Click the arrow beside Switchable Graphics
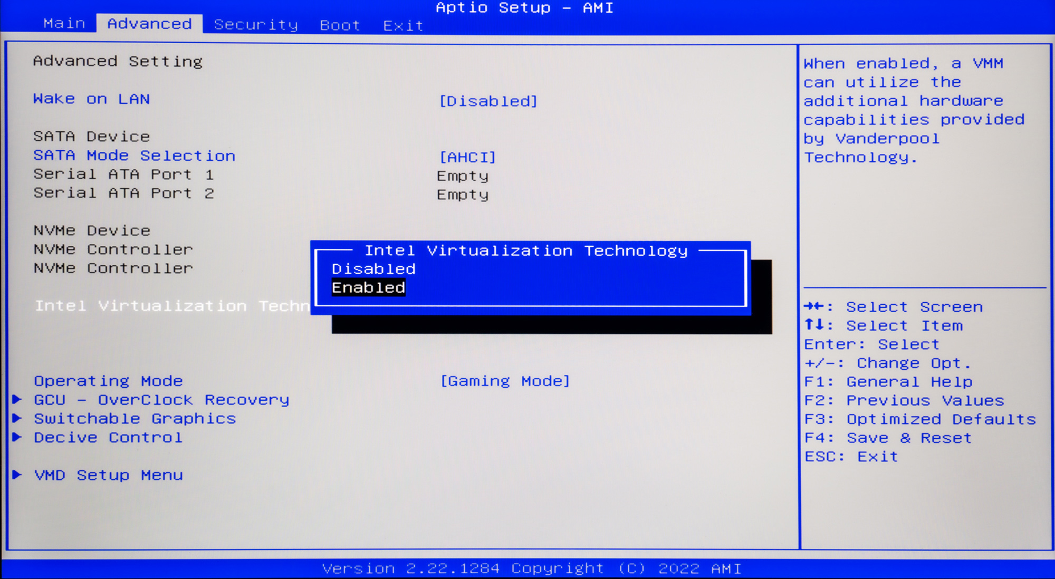 click(17, 419)
